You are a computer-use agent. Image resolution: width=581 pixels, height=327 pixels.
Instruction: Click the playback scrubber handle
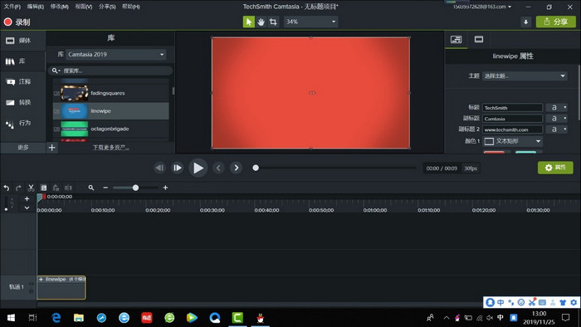click(x=256, y=168)
